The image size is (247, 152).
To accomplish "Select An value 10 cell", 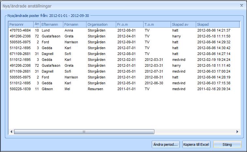I will pos(37,30).
